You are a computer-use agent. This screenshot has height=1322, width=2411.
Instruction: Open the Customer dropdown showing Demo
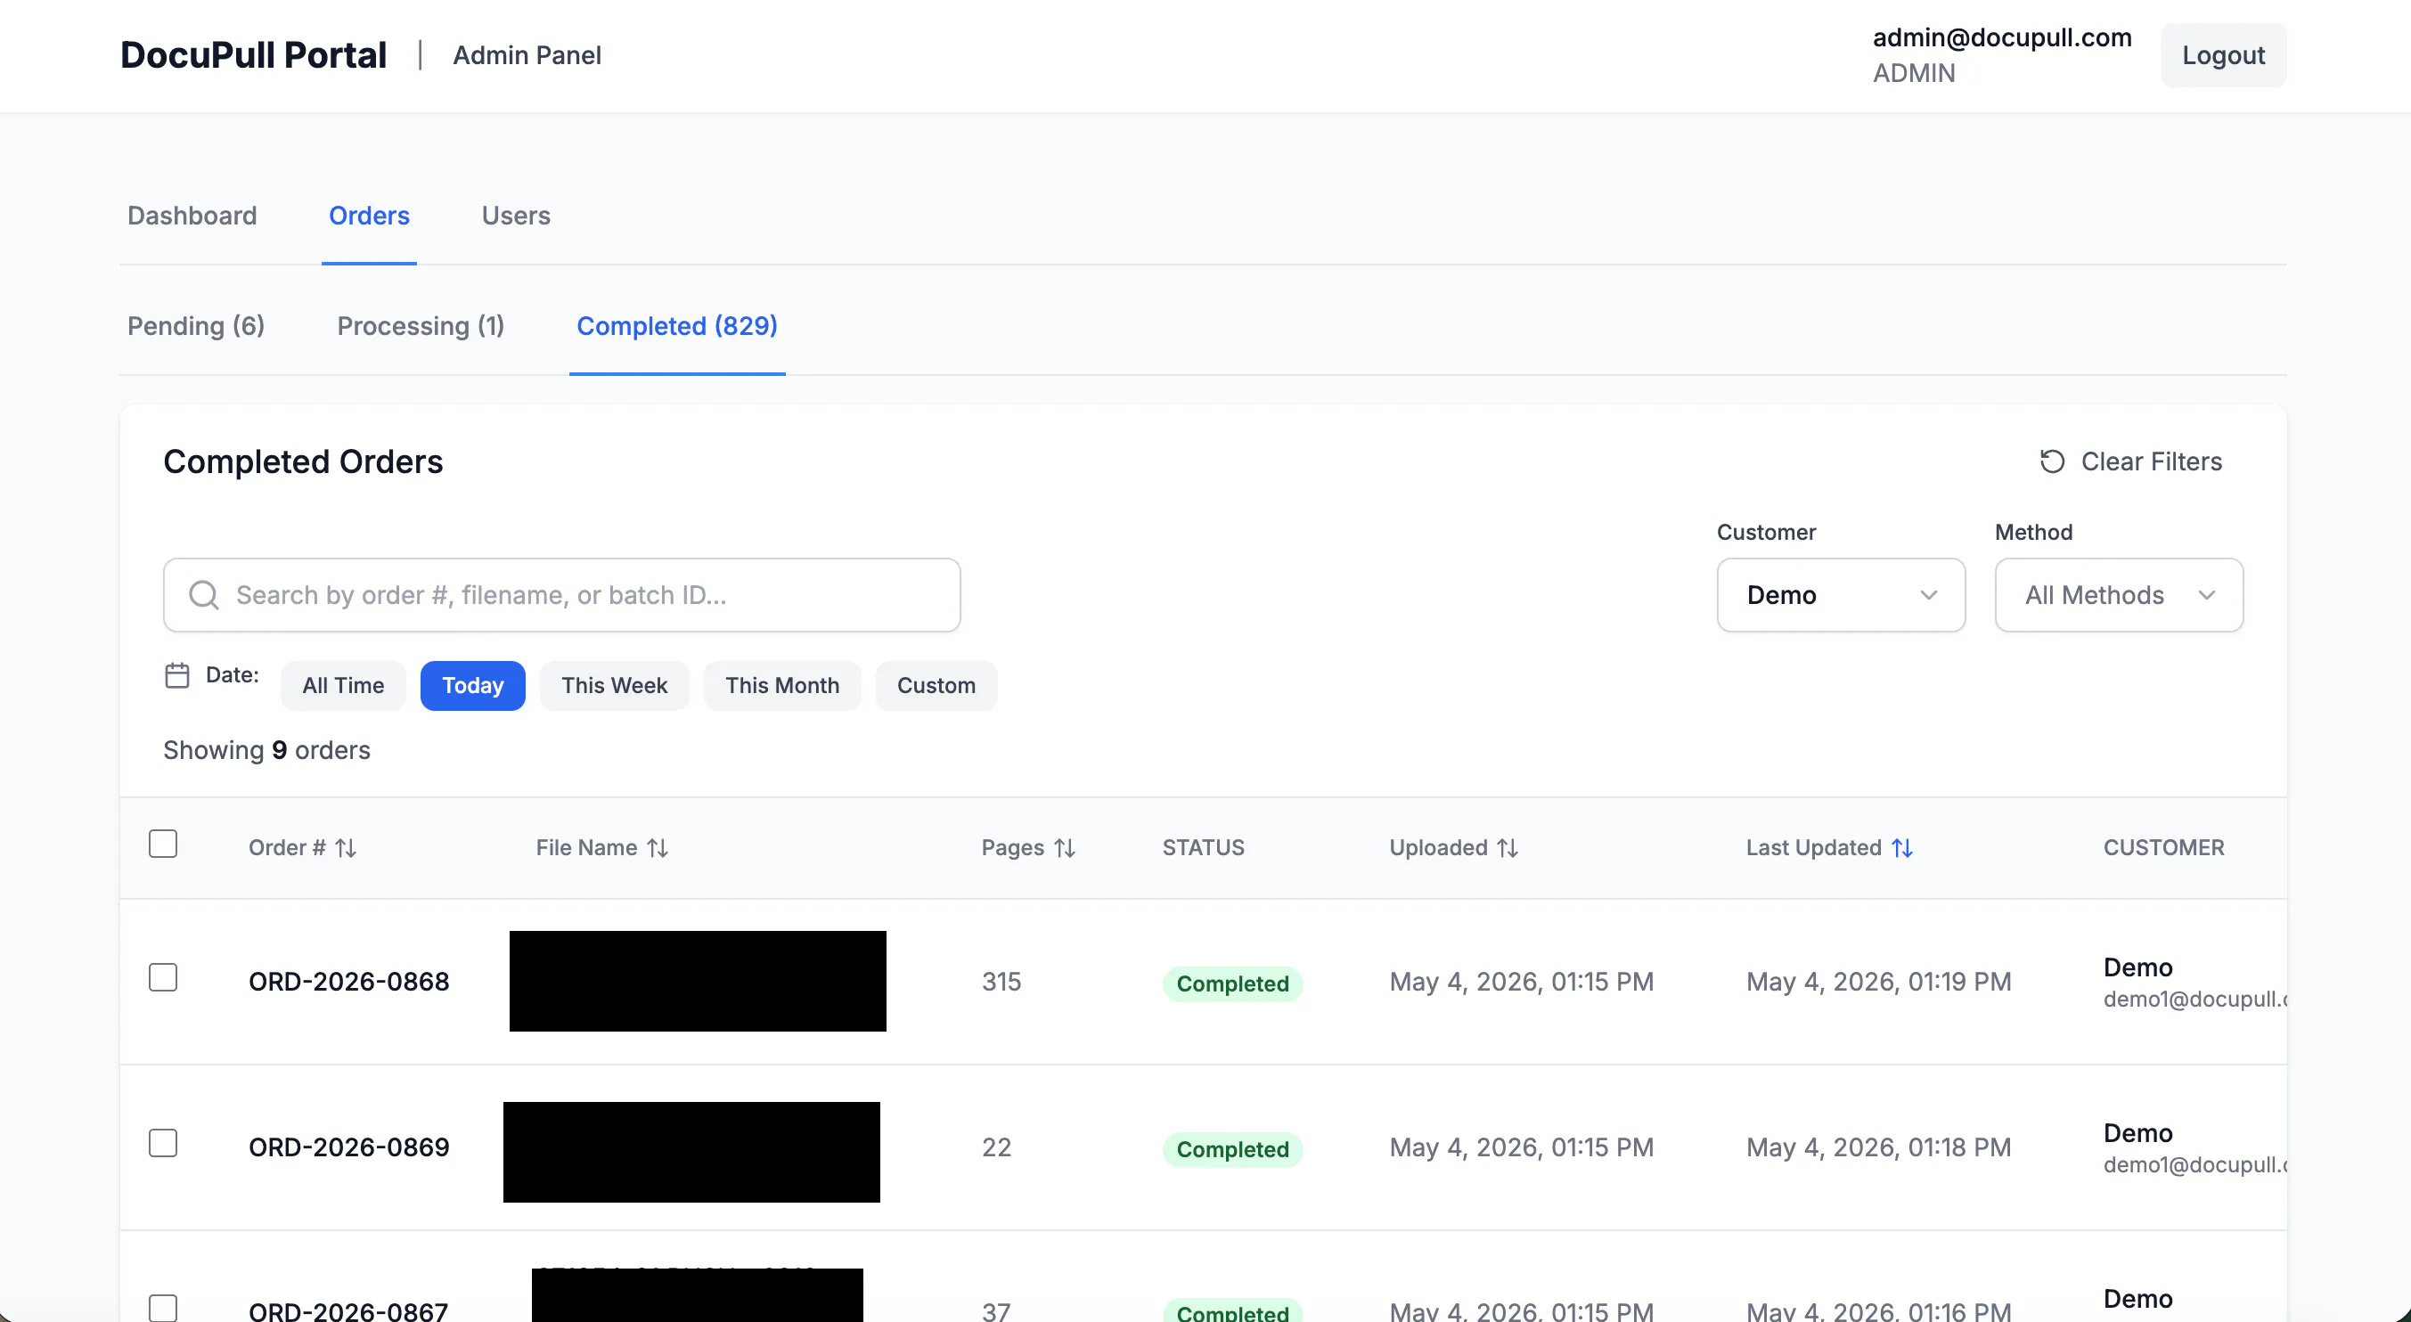click(x=1840, y=595)
